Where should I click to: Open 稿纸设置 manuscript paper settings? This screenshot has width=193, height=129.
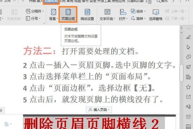[87, 15]
